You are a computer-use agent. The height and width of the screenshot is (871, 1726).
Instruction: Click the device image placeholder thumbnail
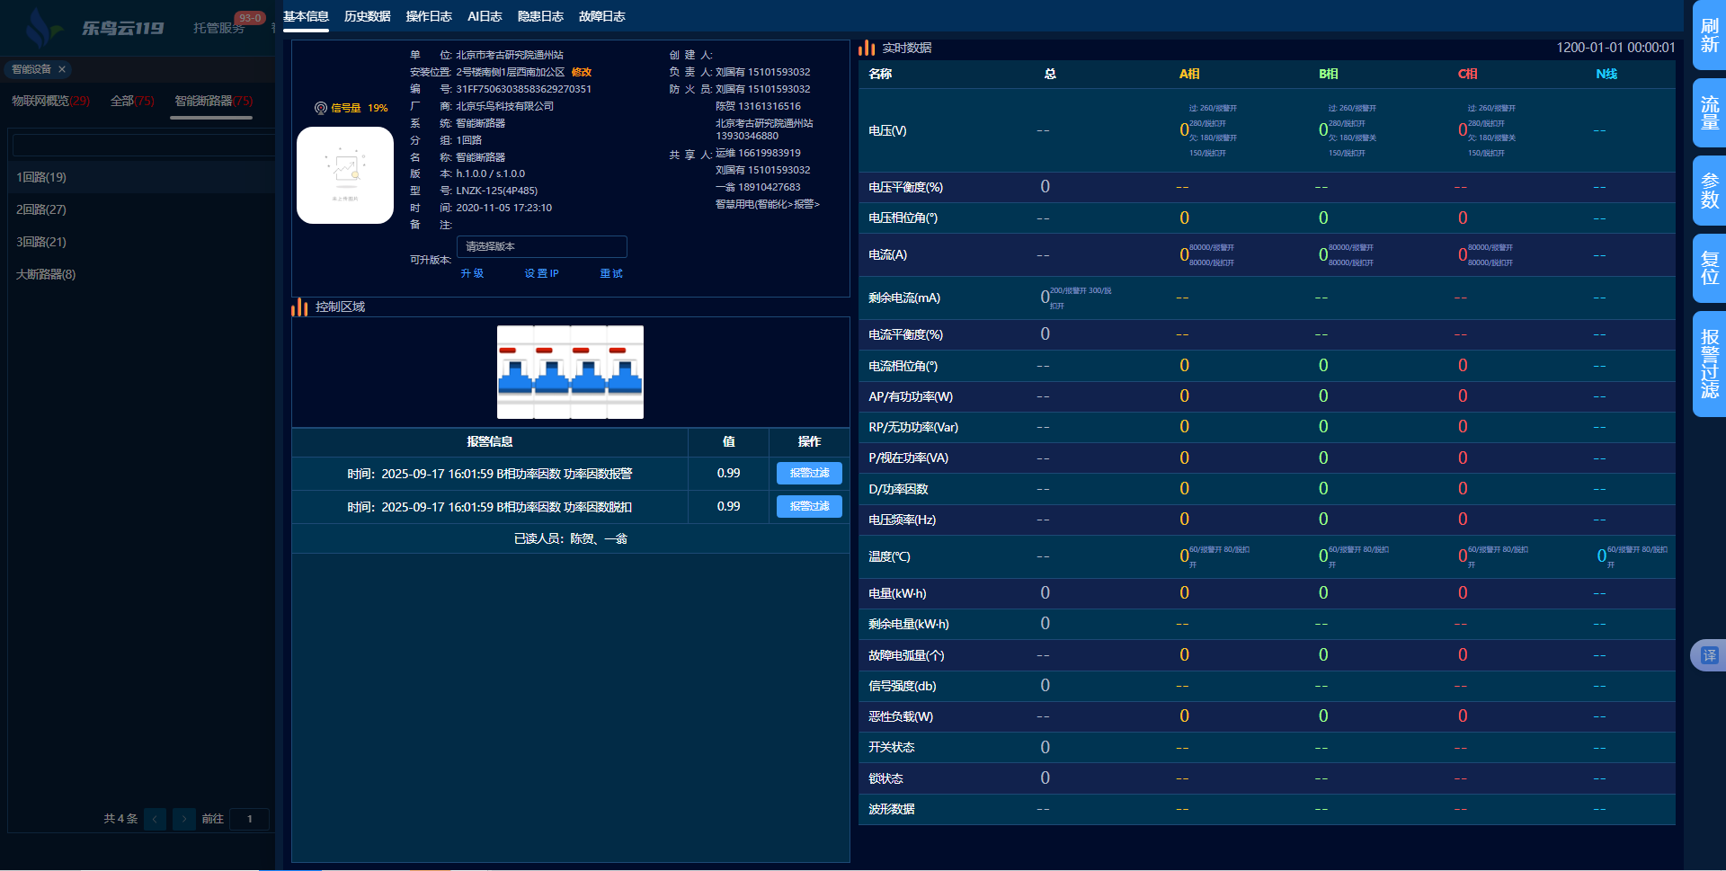[x=345, y=175]
